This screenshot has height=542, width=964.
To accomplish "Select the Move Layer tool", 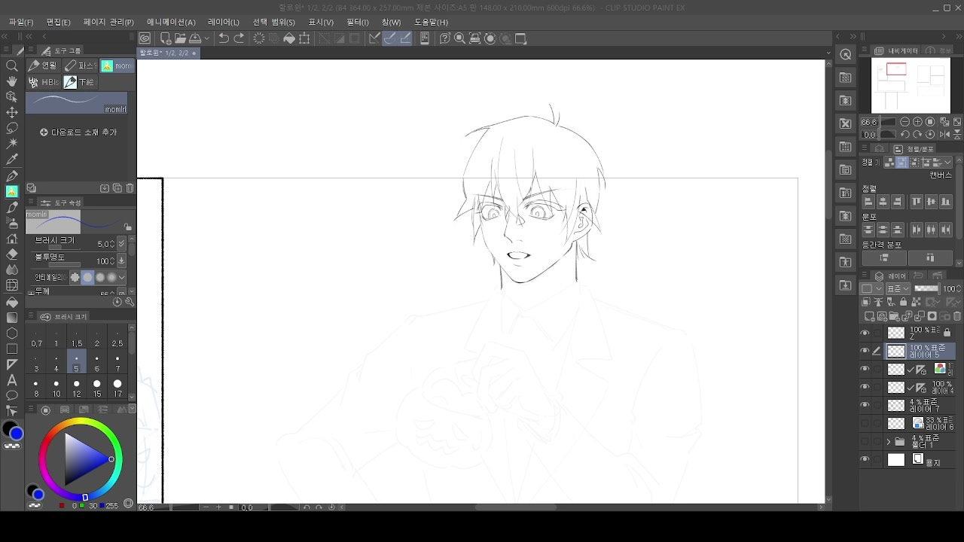I will point(12,113).
